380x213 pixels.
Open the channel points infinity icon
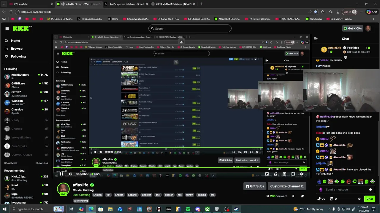tap(321, 199)
